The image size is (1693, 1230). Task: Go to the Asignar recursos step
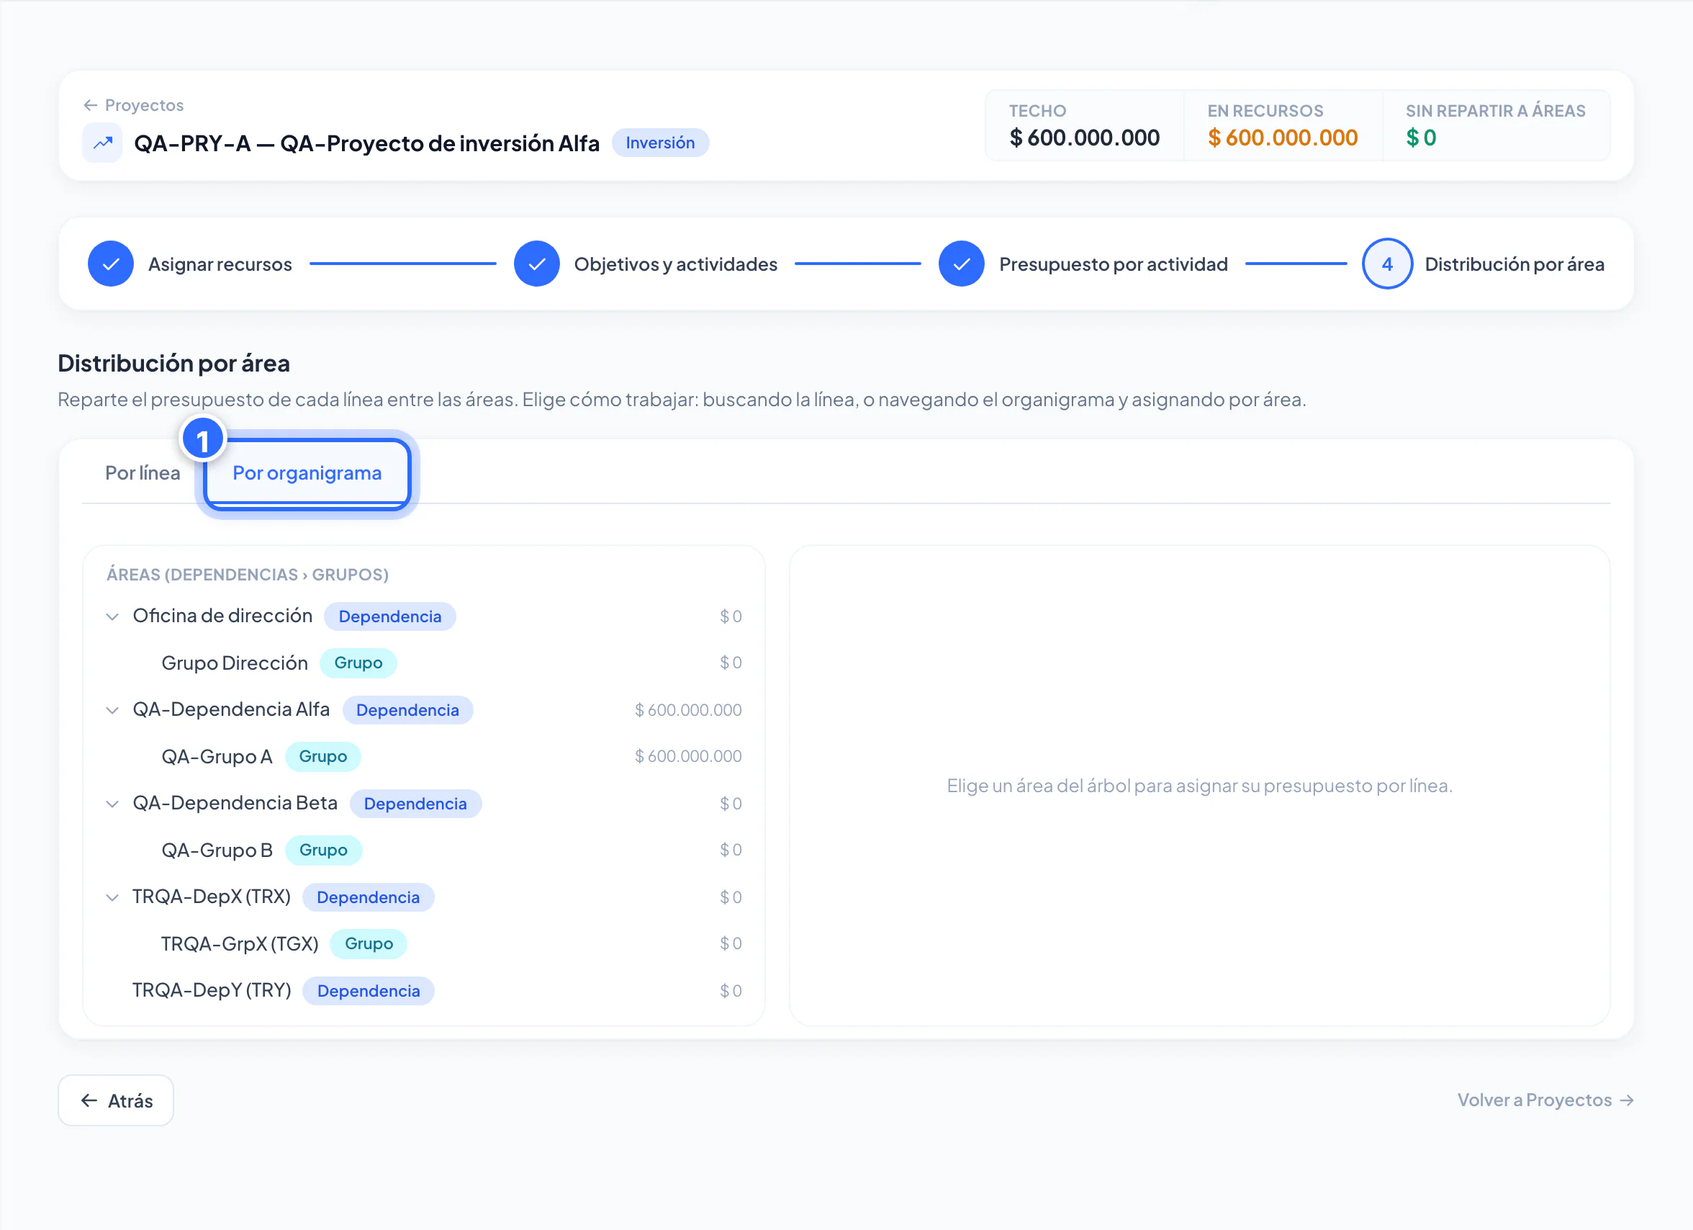coord(220,264)
